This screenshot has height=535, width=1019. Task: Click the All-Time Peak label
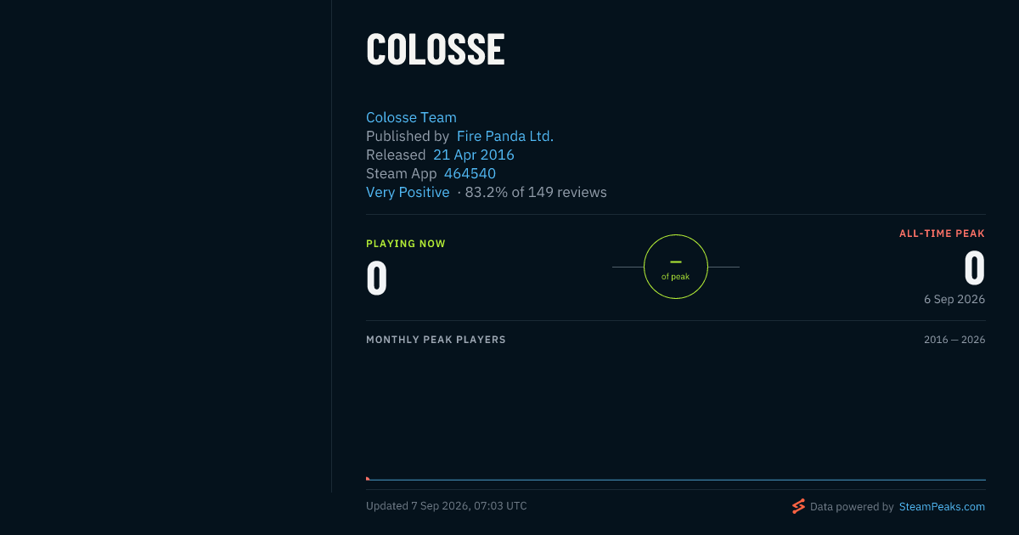[x=943, y=234]
